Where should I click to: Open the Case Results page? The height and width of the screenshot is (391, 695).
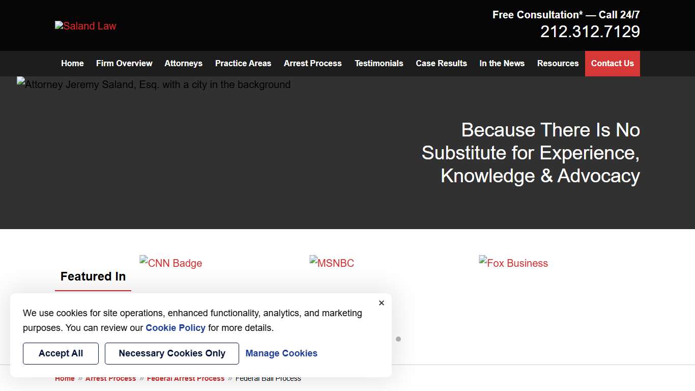tap(441, 64)
